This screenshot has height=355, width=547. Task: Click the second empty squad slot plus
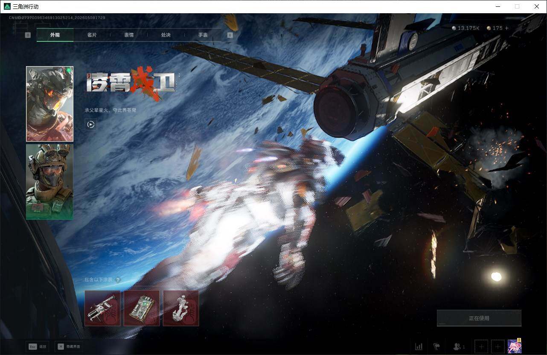pos(498,346)
